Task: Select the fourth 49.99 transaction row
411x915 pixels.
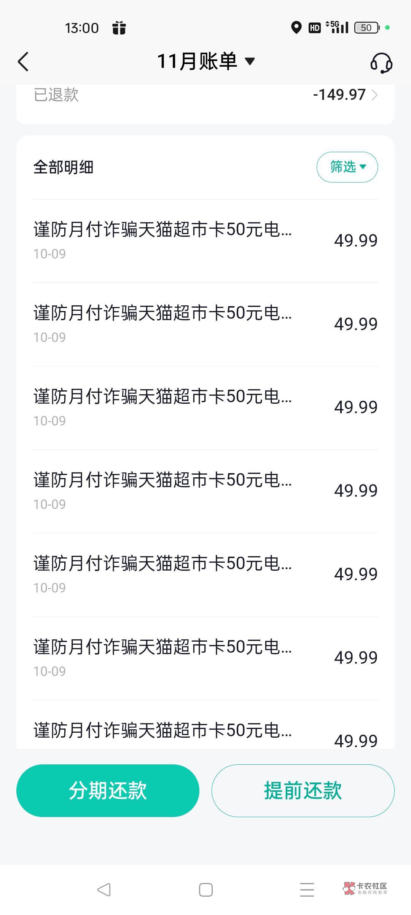Action: click(205, 491)
